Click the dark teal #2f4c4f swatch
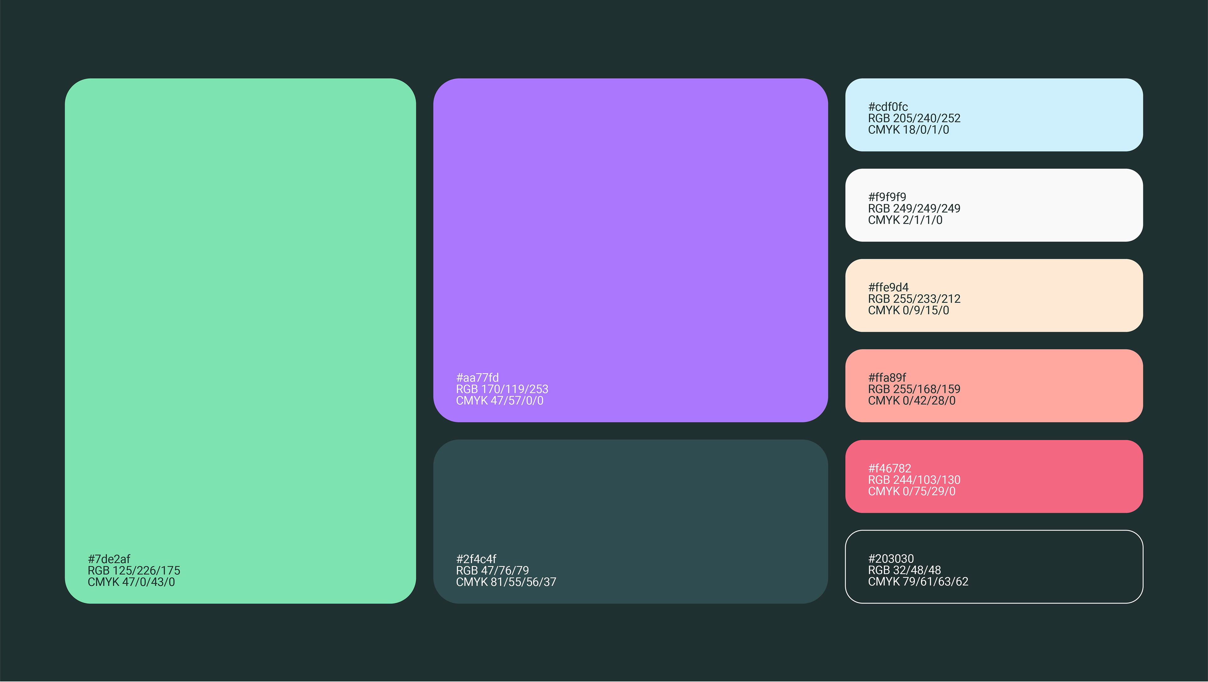 pyautogui.click(x=630, y=507)
